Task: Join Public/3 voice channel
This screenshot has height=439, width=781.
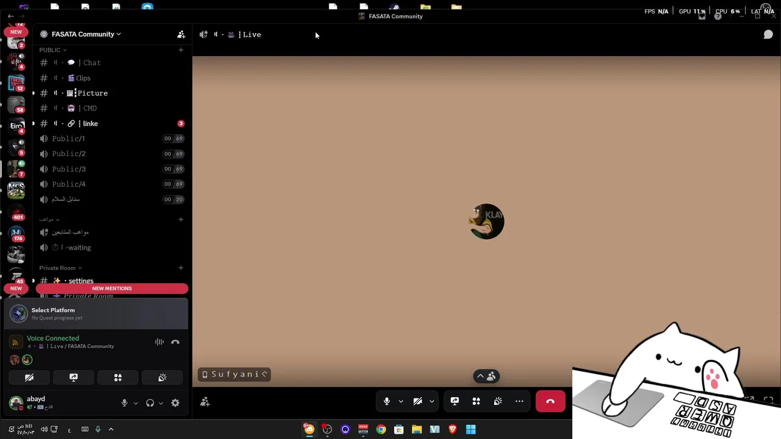Action: click(112, 169)
